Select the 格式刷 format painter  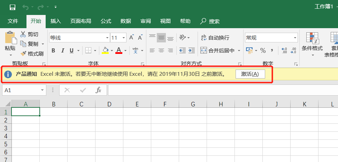pos(32,54)
